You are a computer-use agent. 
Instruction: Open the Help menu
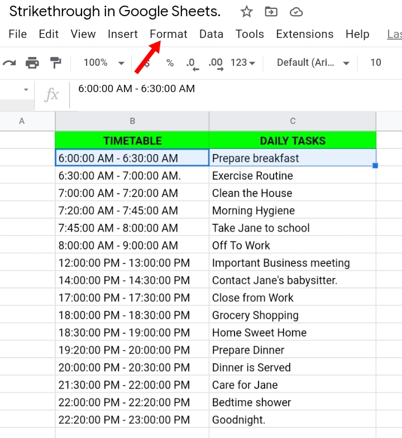(x=357, y=34)
